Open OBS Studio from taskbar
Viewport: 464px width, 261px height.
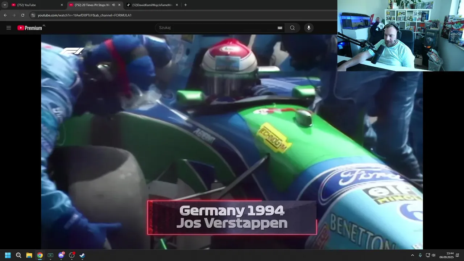coord(72,255)
